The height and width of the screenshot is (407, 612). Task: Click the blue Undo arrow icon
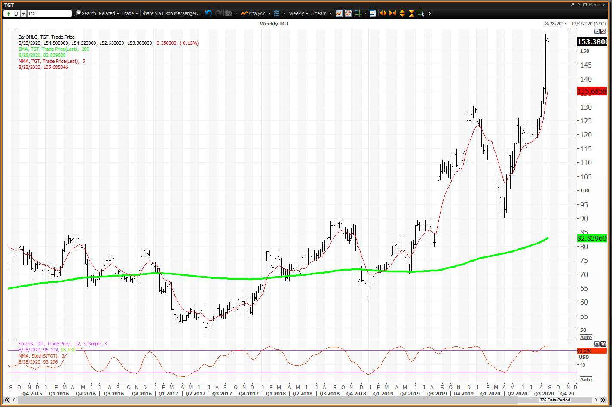[x=208, y=13]
